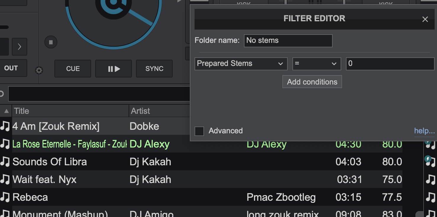Click the stop button beside the jog wheel
This screenshot has width=437, height=217.
(51, 42)
